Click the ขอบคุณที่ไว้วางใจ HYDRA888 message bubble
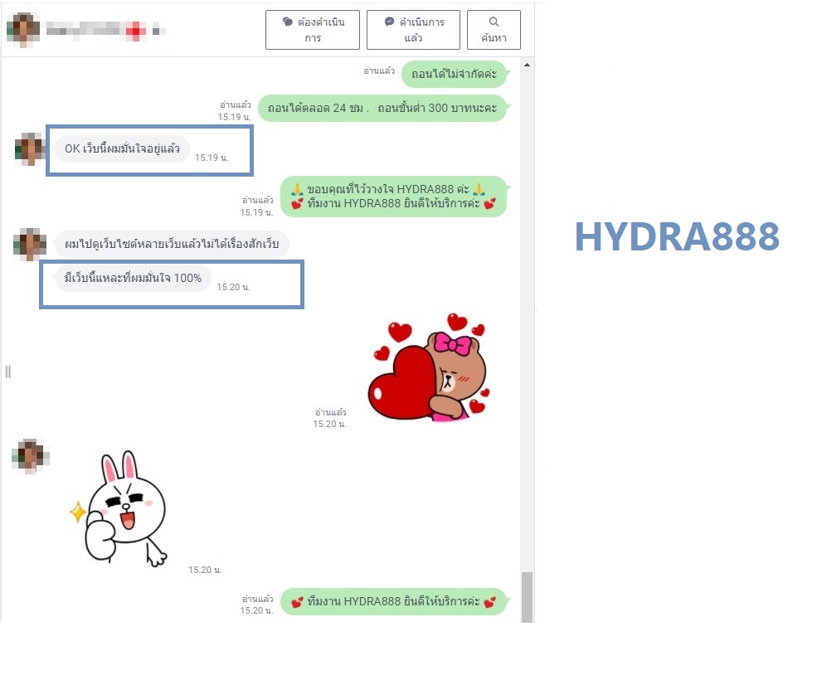Viewport: 822px width, 680px height. pos(393,197)
